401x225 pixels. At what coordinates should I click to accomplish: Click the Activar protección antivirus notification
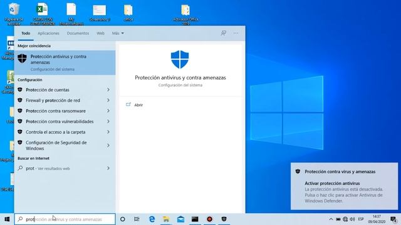tap(344, 186)
